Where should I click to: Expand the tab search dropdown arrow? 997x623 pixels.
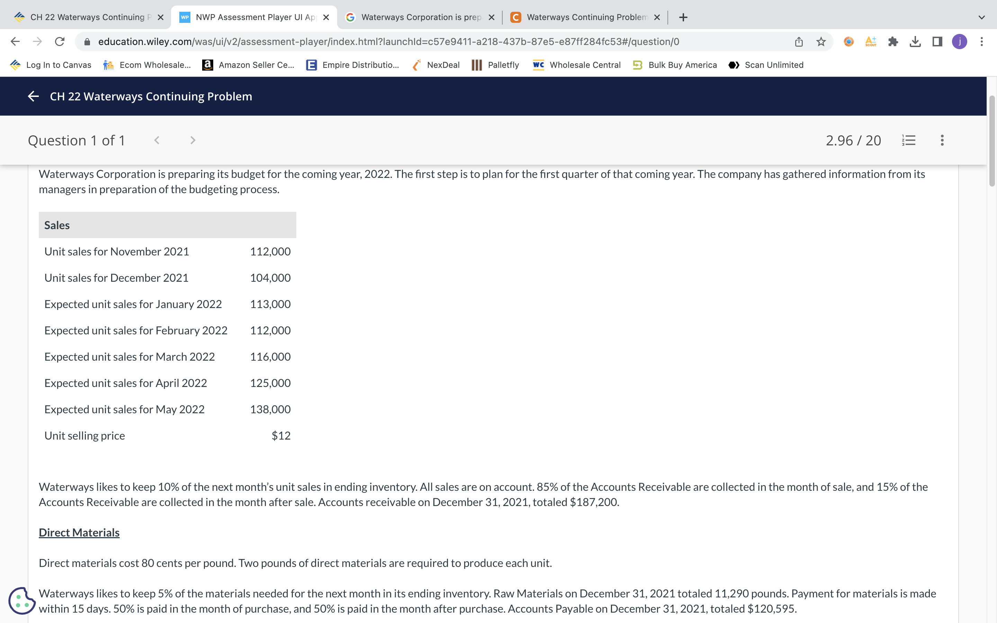click(x=981, y=17)
